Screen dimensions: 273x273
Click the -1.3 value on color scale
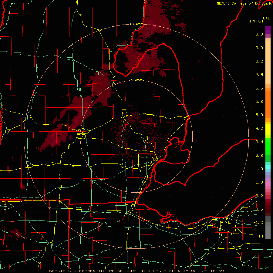click(258, 223)
